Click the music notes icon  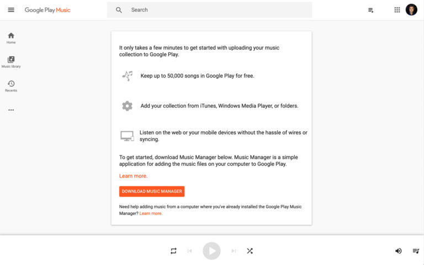click(128, 76)
